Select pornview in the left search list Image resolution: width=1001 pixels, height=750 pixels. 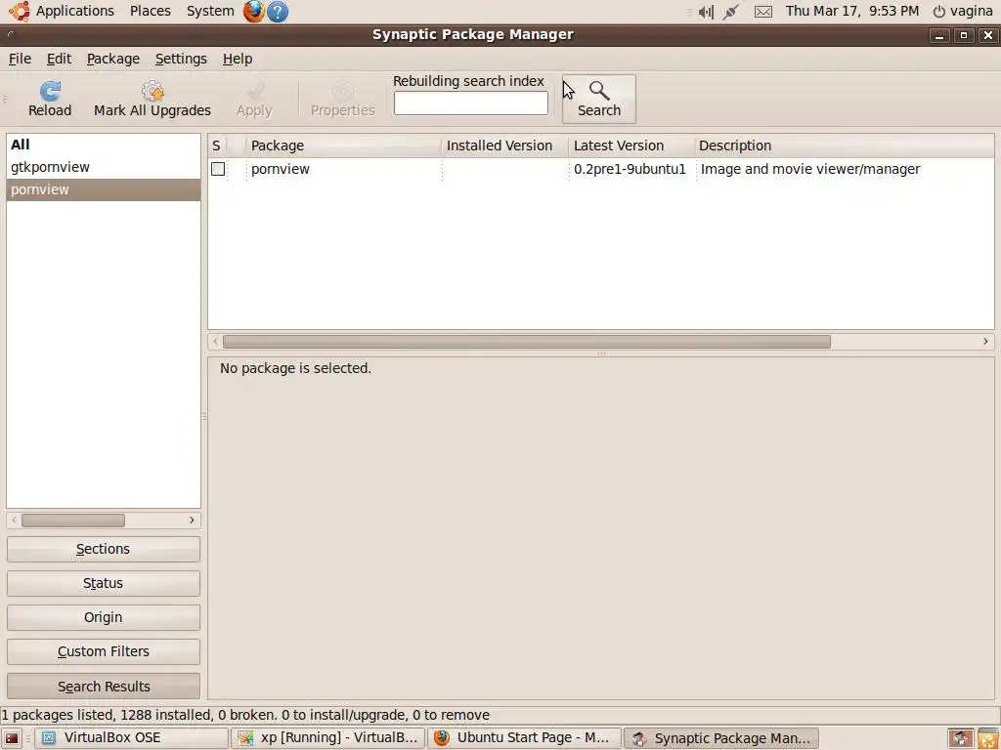[x=104, y=189]
